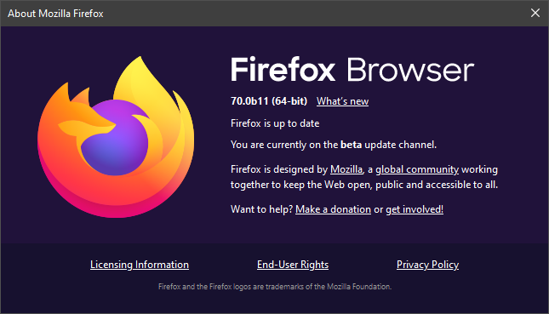The image size is (549, 314).
Task: Click the About Mozilla Firefox title bar text
Action: (x=55, y=14)
